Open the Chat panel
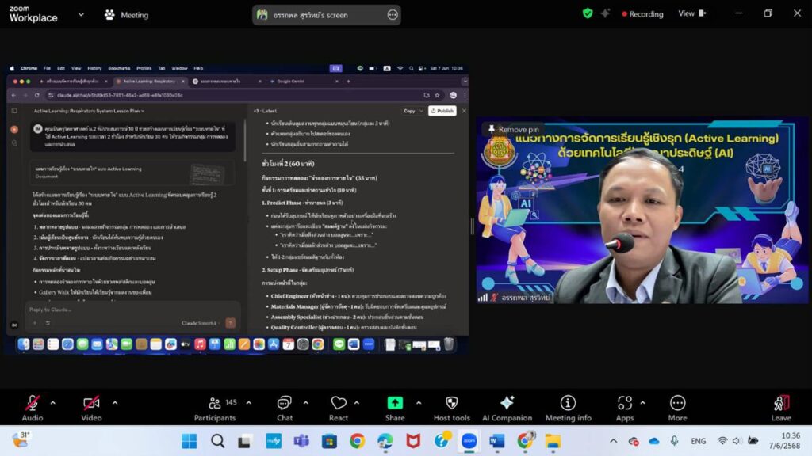Screen dimensions: 812x456 [285, 407]
